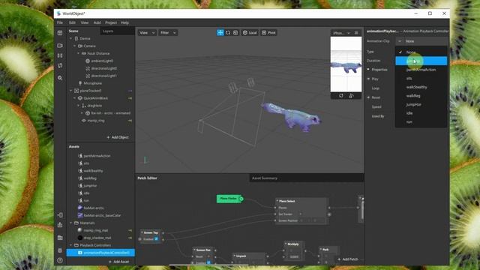
Task: Click the patch editor arrow next to manip_ring
Action: (x=130, y=121)
